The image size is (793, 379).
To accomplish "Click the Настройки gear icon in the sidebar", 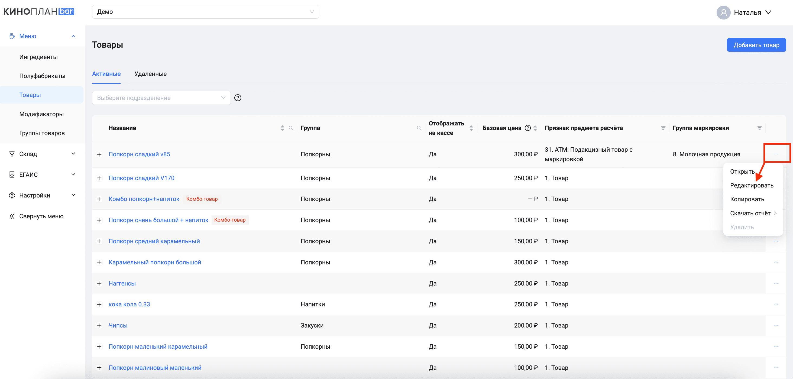I will [12, 196].
